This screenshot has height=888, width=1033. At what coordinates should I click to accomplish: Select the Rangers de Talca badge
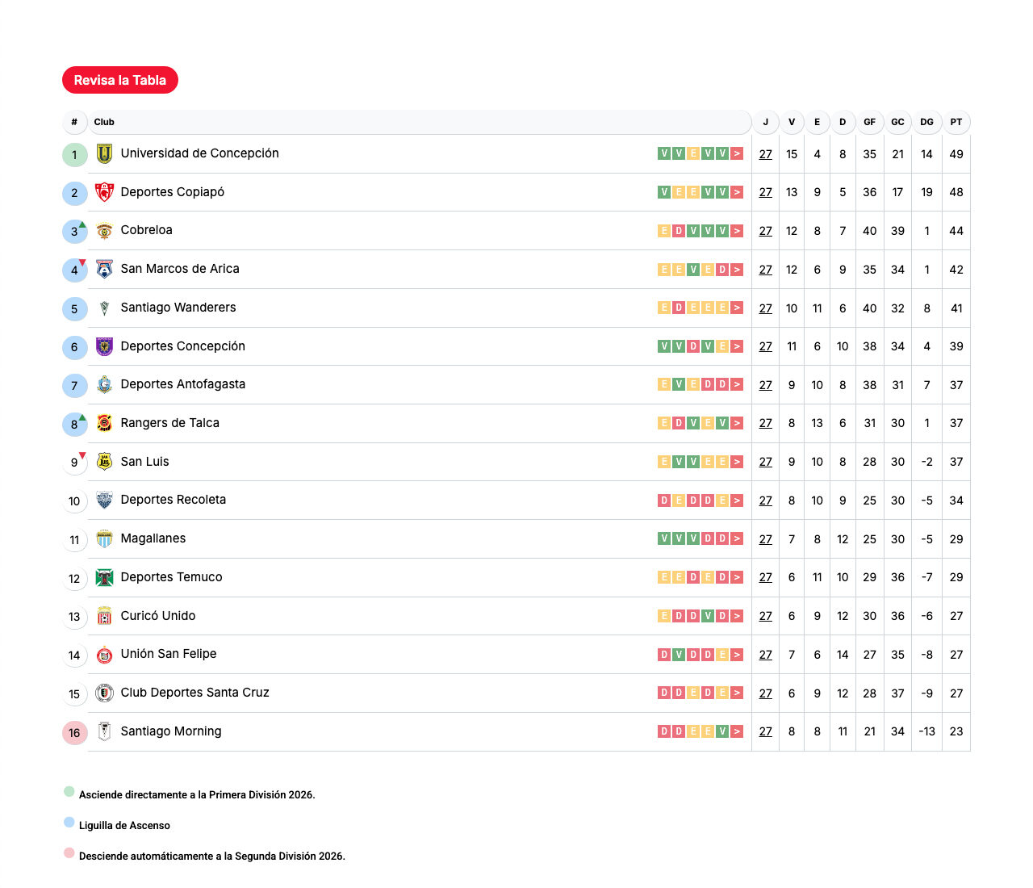pos(104,423)
